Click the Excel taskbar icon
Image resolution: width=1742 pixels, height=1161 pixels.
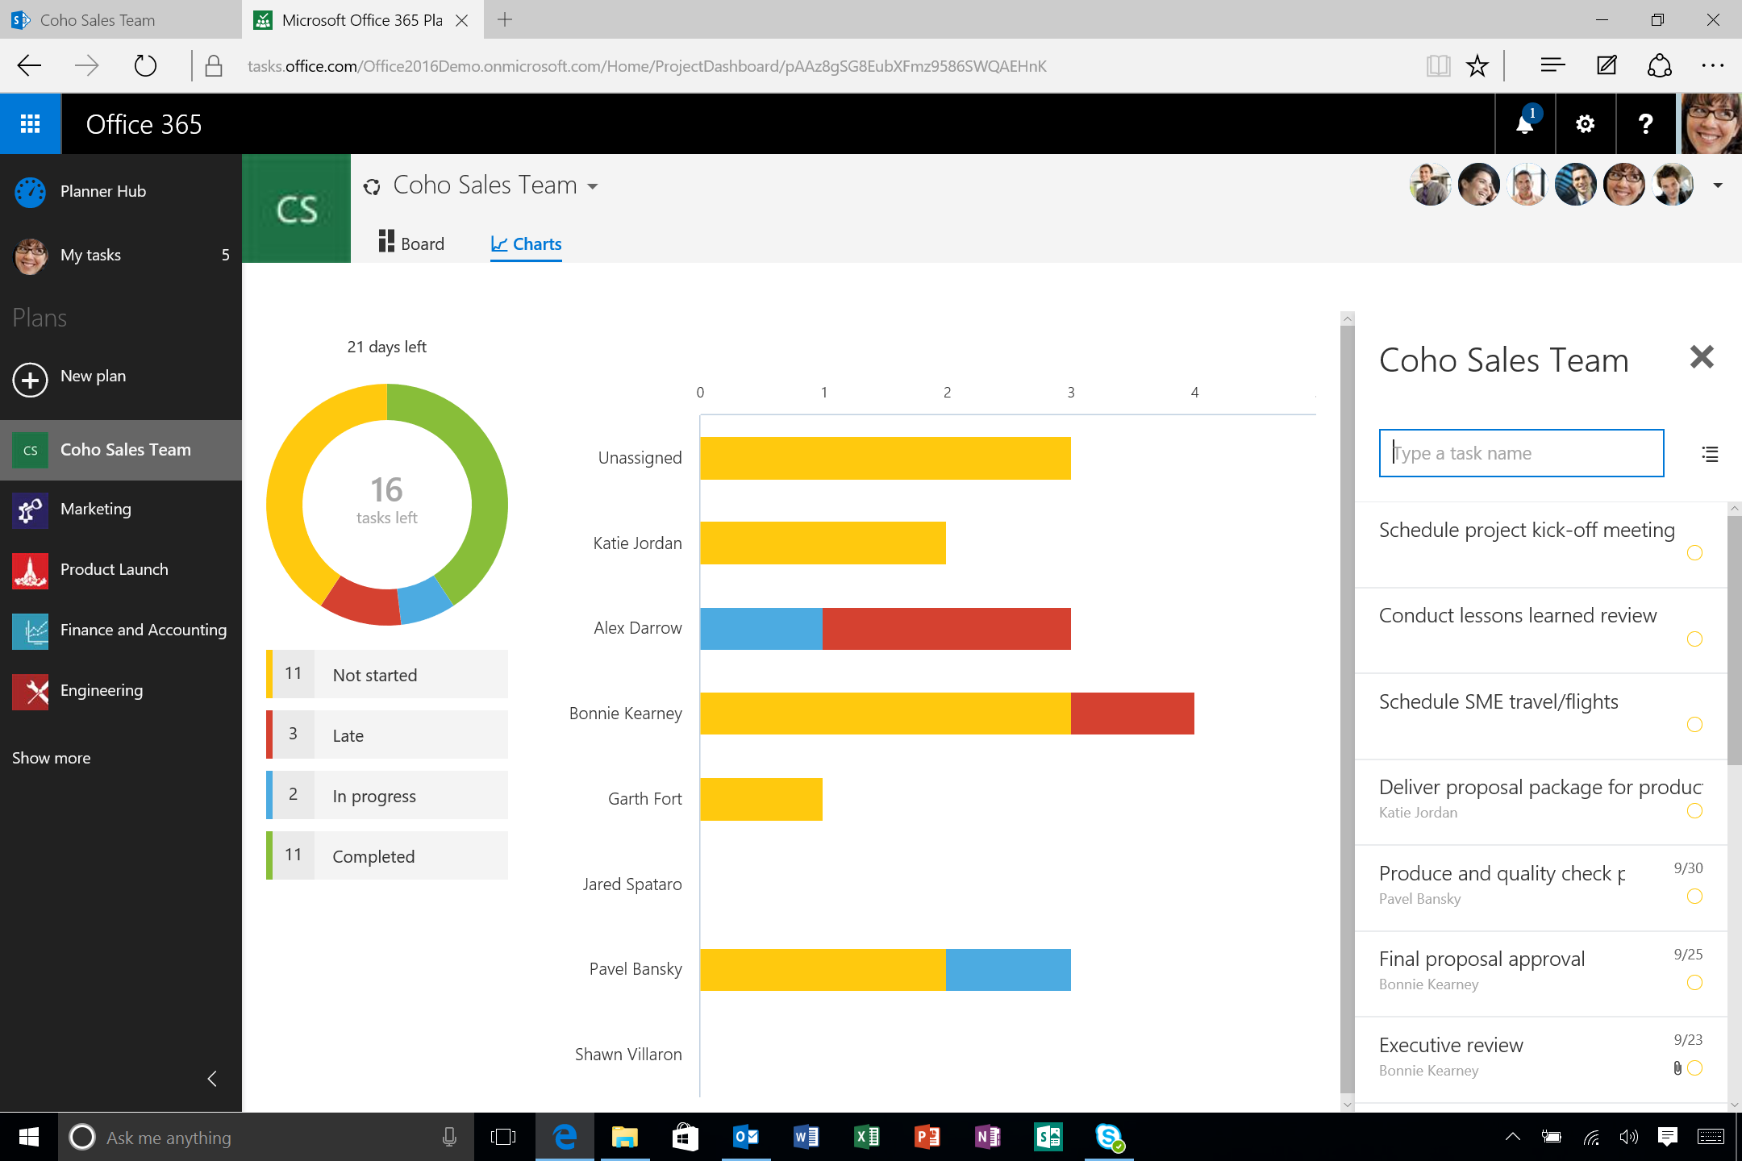tap(866, 1135)
